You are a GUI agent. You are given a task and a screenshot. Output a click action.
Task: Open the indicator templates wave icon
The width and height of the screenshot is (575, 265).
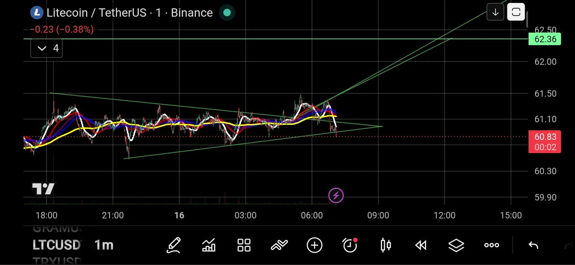point(279,245)
